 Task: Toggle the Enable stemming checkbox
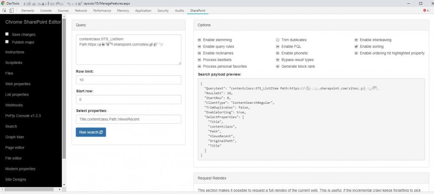(x=200, y=40)
